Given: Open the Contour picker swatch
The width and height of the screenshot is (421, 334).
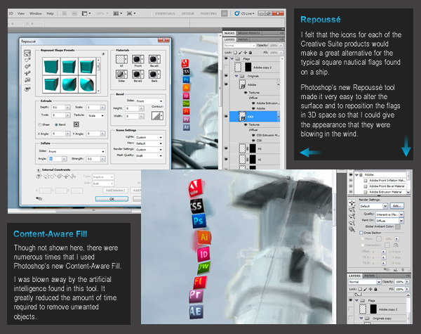Looking at the screenshot, I should pyautogui.click(x=157, y=116).
